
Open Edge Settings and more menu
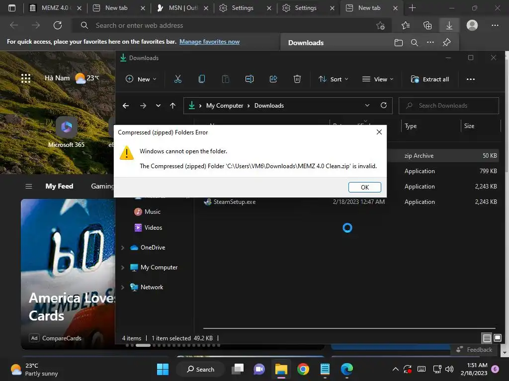pyautogui.click(x=495, y=25)
